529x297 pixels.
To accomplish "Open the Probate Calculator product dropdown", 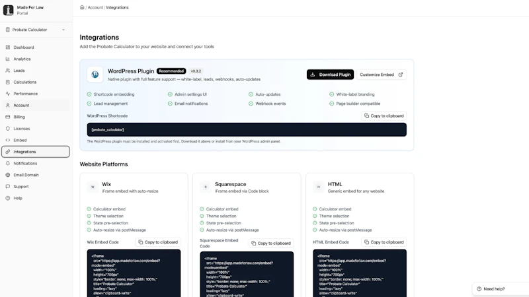I will (x=36, y=30).
